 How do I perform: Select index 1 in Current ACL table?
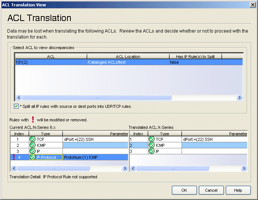tap(19, 139)
